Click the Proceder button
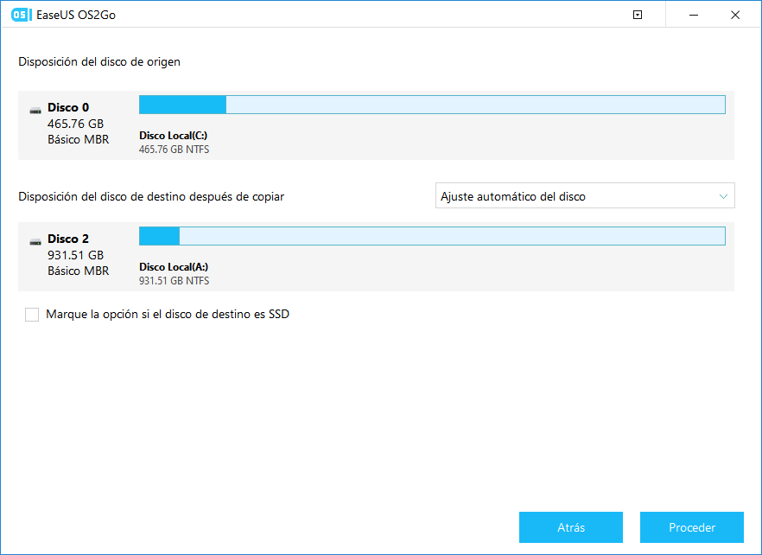 pos(691,527)
